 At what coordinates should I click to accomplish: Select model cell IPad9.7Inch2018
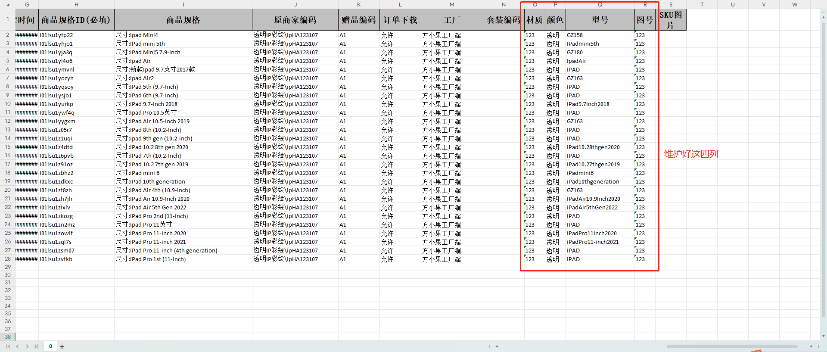pyautogui.click(x=600, y=104)
